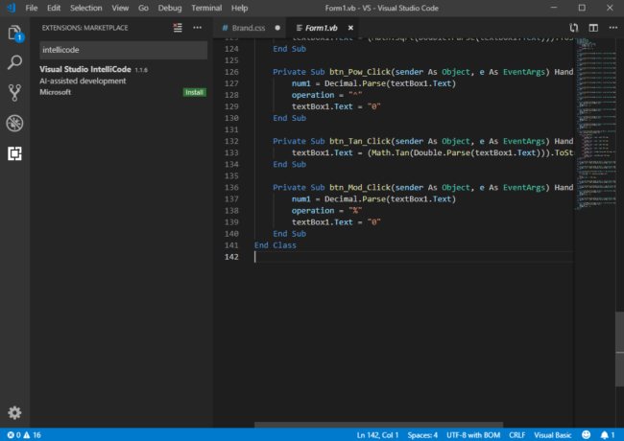The width and height of the screenshot is (624, 441).
Task: Change language mode Visual Basic
Action: click(552, 435)
